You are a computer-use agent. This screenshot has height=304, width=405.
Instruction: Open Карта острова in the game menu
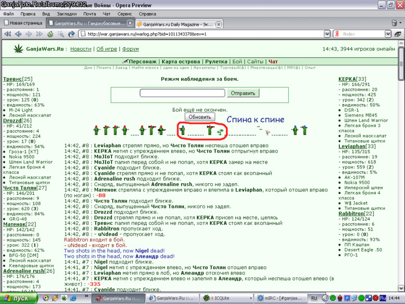click(181, 61)
